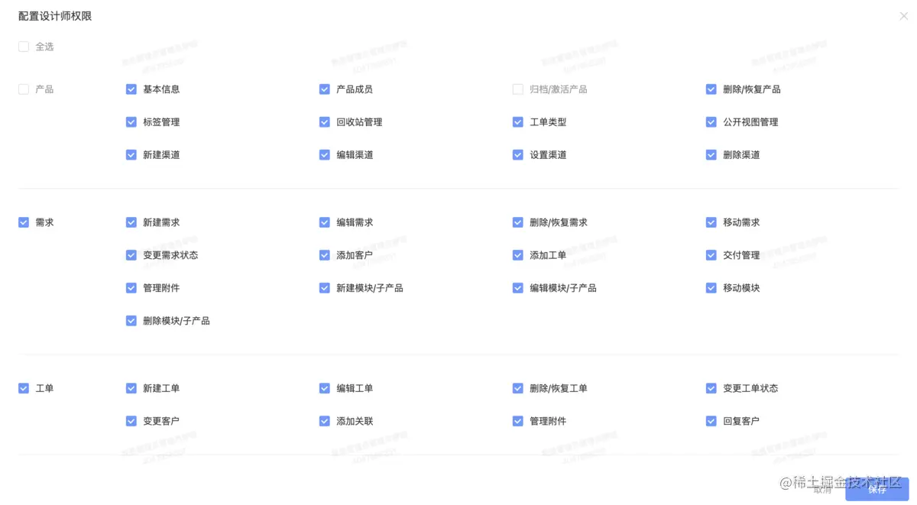The image size is (917, 505).
Task: Toggle the 移动需求 checkbox
Action: coord(711,223)
